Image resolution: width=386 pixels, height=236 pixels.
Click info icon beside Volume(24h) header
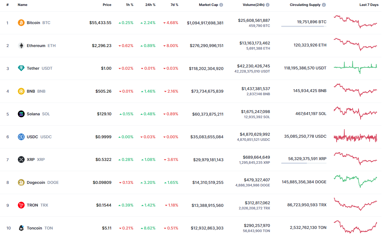(x=268, y=5)
